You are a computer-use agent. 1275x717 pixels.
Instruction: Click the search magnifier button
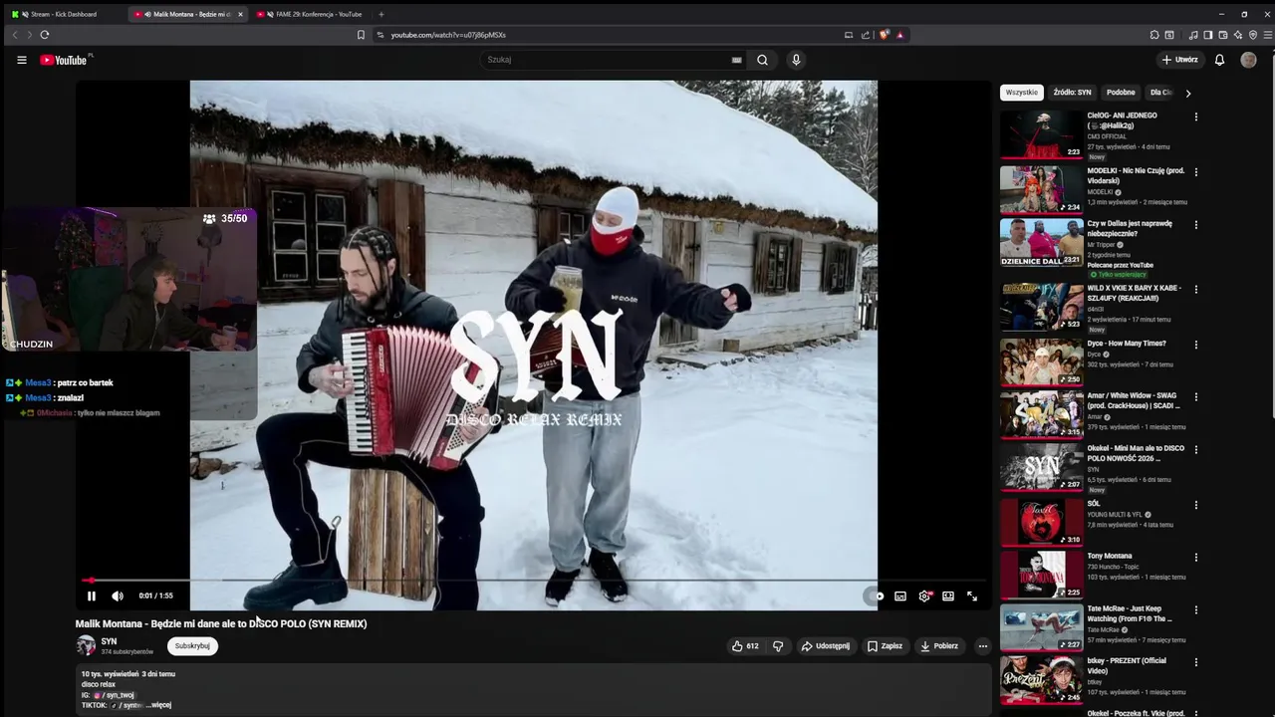(x=762, y=60)
